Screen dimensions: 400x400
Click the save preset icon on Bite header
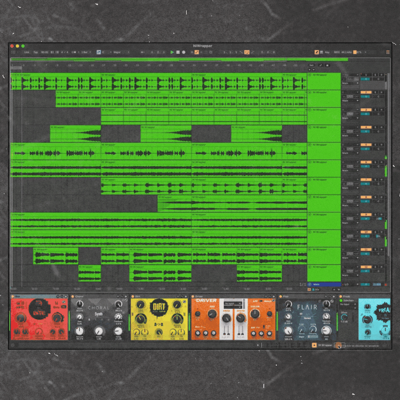click(x=66, y=296)
